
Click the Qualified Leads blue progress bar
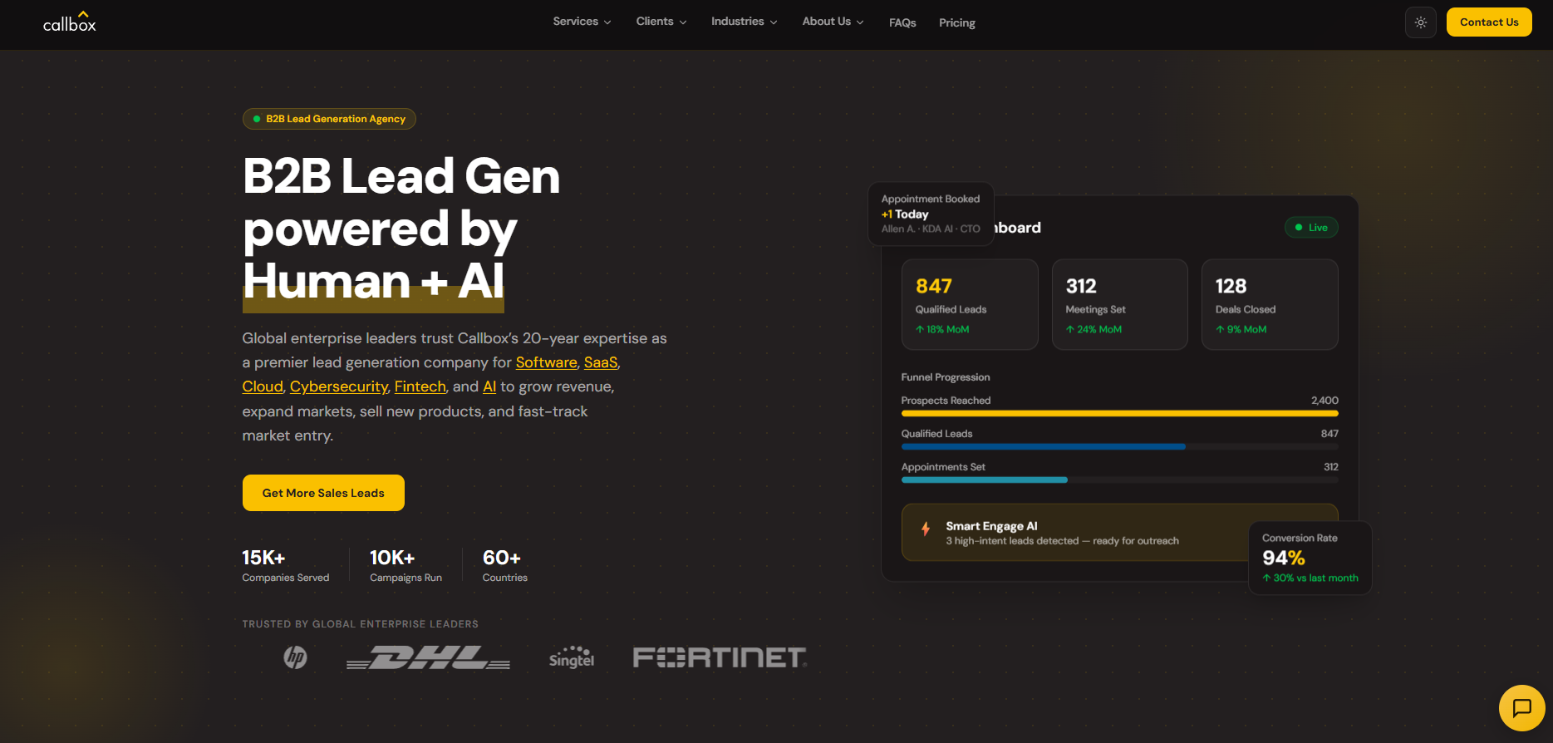(1044, 446)
